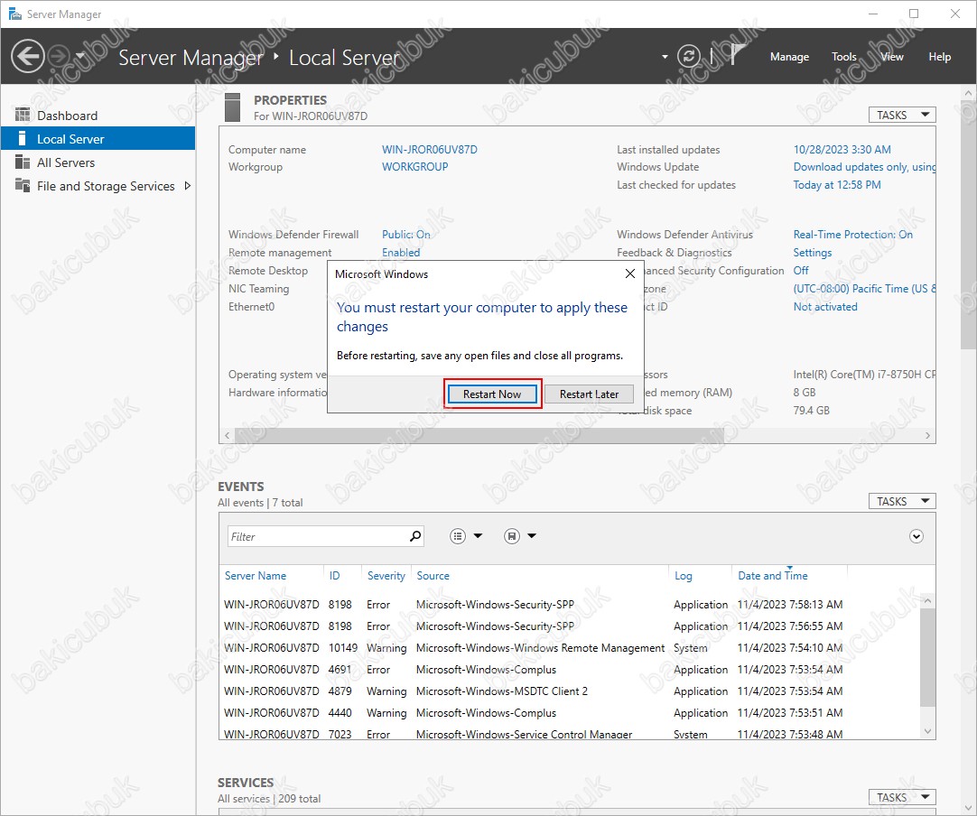The width and height of the screenshot is (977, 816).
Task: Open the Manage menu
Action: pos(789,57)
